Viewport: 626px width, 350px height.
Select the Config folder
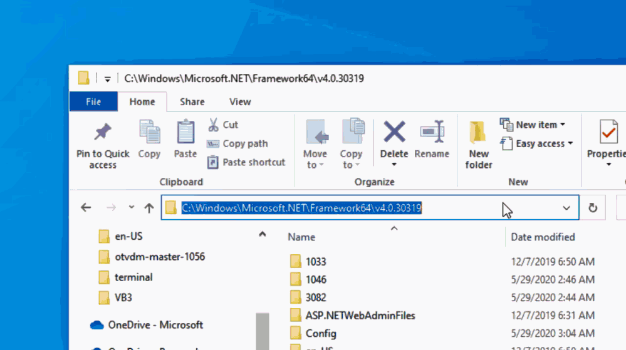point(313,333)
